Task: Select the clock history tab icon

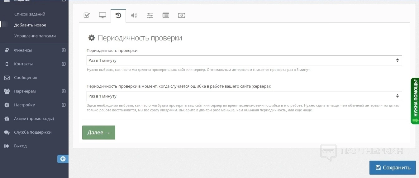Action: click(118, 15)
